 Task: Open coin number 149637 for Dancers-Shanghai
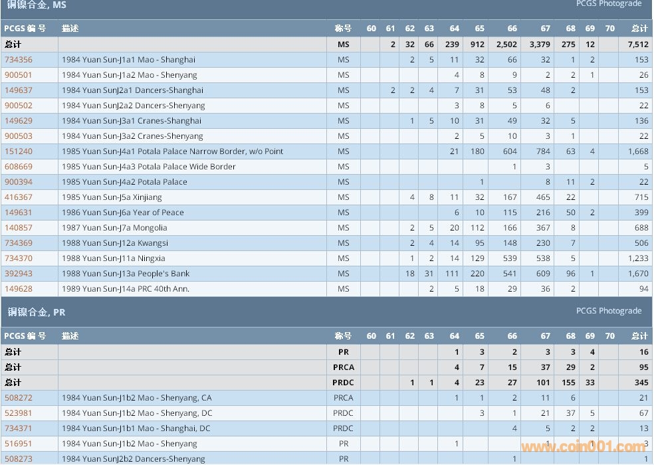[19, 90]
